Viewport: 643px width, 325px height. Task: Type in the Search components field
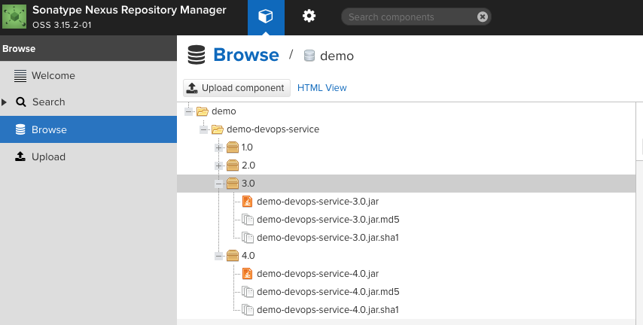(410, 17)
